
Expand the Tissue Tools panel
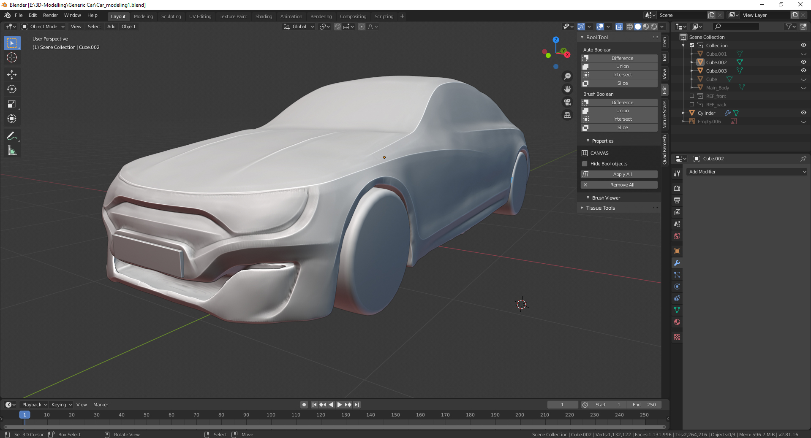(x=582, y=208)
